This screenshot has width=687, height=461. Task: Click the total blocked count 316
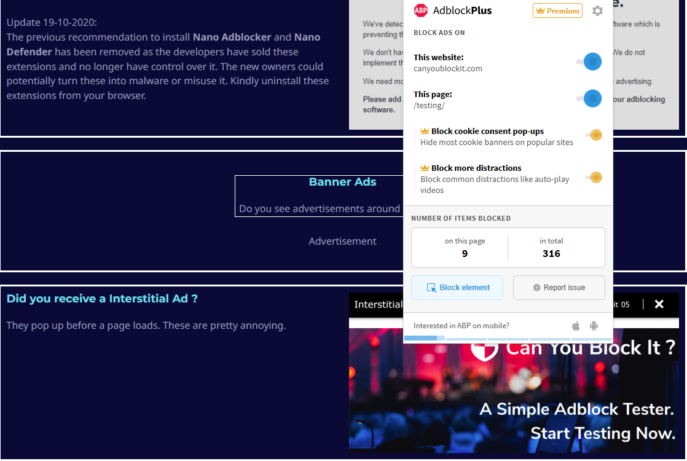tap(551, 253)
